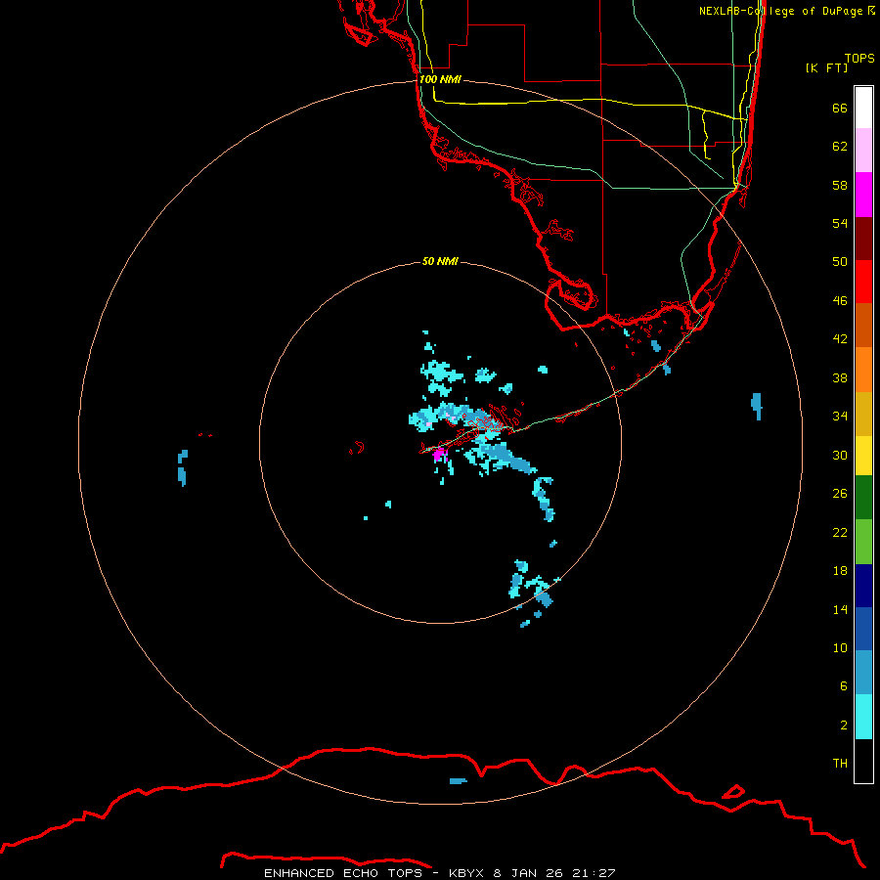This screenshot has width=880, height=880.
Task: Click the [K FT] units label
Action: pyautogui.click(x=826, y=67)
